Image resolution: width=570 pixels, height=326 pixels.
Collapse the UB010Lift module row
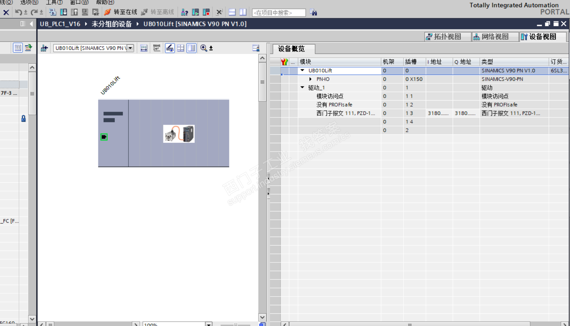click(x=303, y=71)
